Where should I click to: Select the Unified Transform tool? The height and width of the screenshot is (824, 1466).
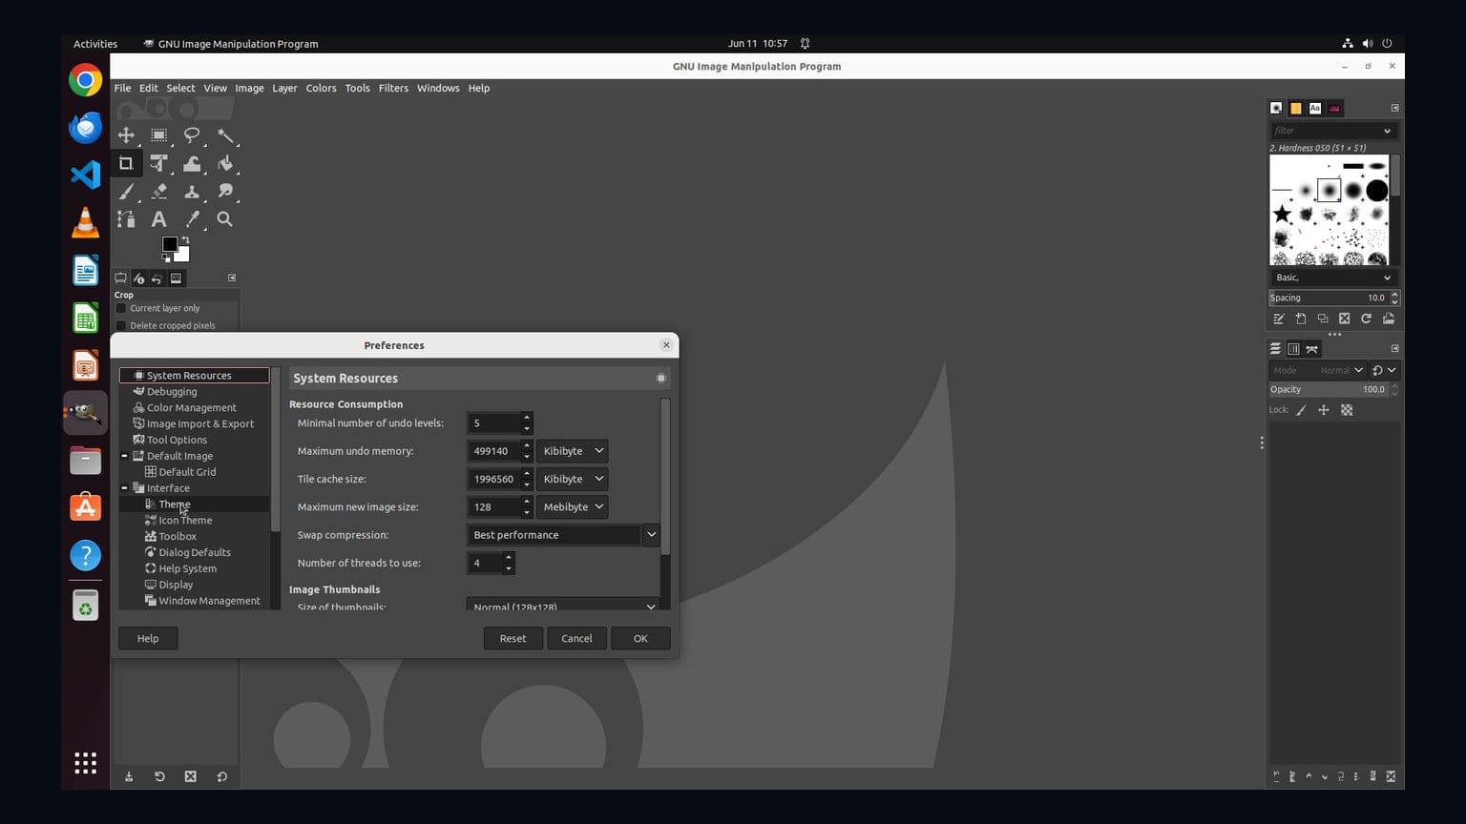(159, 164)
